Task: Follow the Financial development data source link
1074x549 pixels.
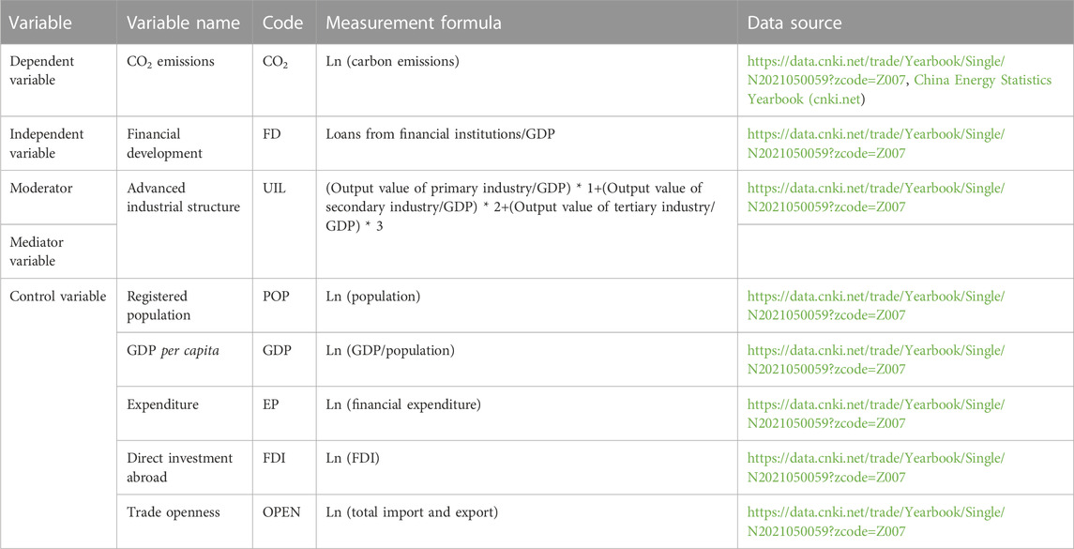Action: coord(876,144)
